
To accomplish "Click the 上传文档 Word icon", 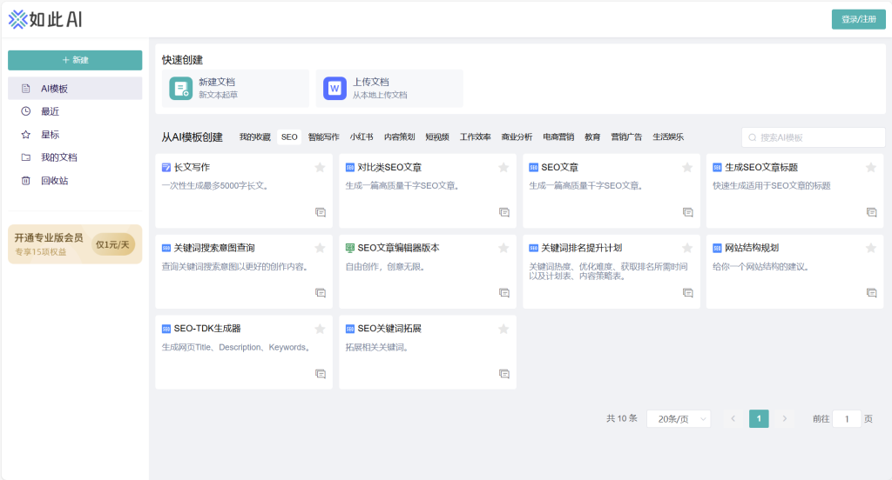I will (x=335, y=89).
